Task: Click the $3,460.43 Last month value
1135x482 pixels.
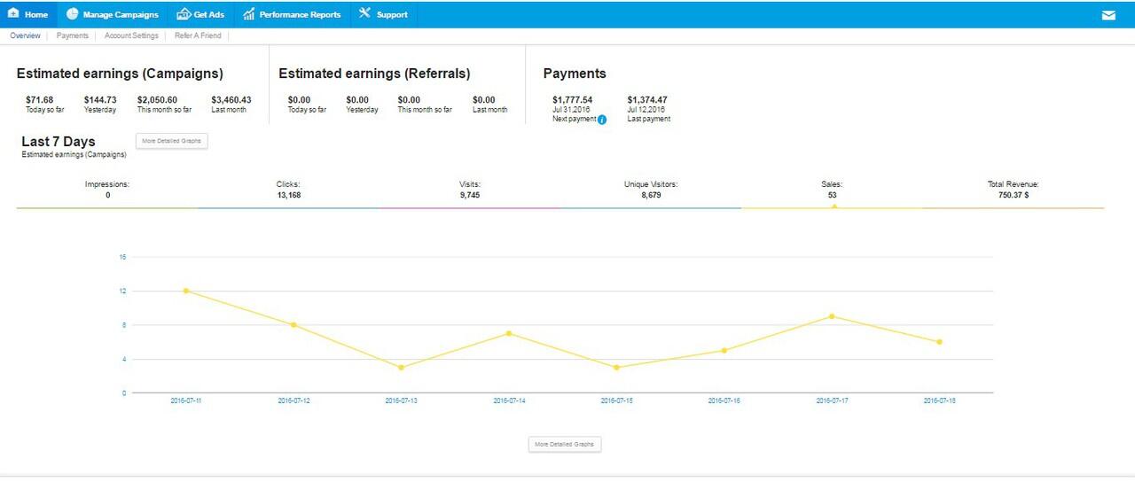Action: [x=231, y=100]
